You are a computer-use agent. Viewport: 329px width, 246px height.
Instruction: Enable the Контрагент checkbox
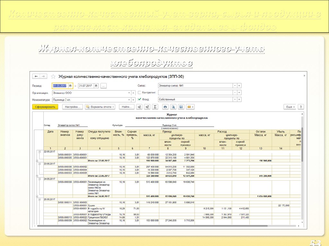pyautogui.click(x=139, y=93)
